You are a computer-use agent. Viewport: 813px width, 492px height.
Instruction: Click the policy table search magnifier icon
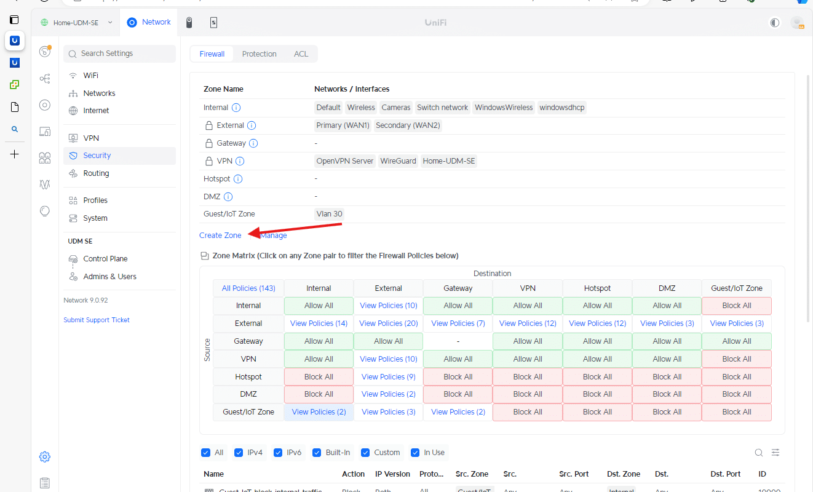[759, 453]
